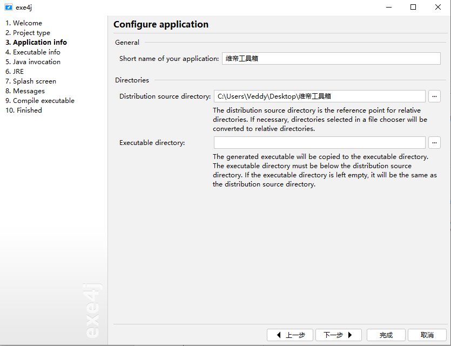Minimize the exe4j window
Screen dimensions: 451x346
point(389,7)
